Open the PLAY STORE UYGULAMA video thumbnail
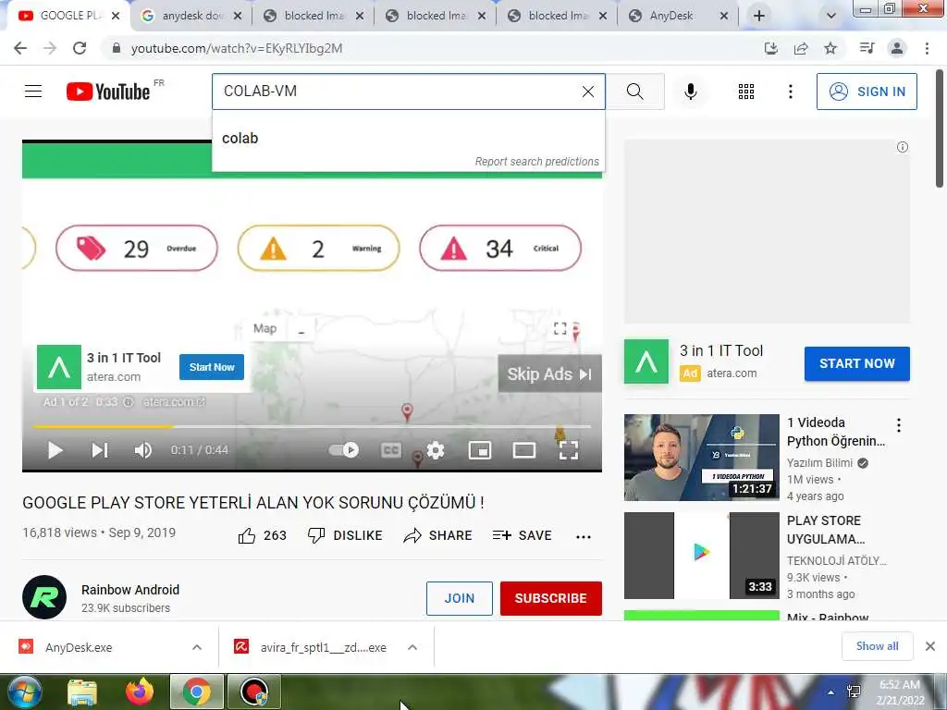This screenshot has height=710, width=947. pyautogui.click(x=701, y=556)
